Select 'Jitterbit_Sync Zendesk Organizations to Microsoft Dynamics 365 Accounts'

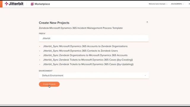click(x=85, y=55)
